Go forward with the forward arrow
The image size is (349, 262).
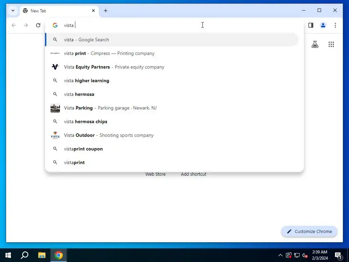click(26, 25)
